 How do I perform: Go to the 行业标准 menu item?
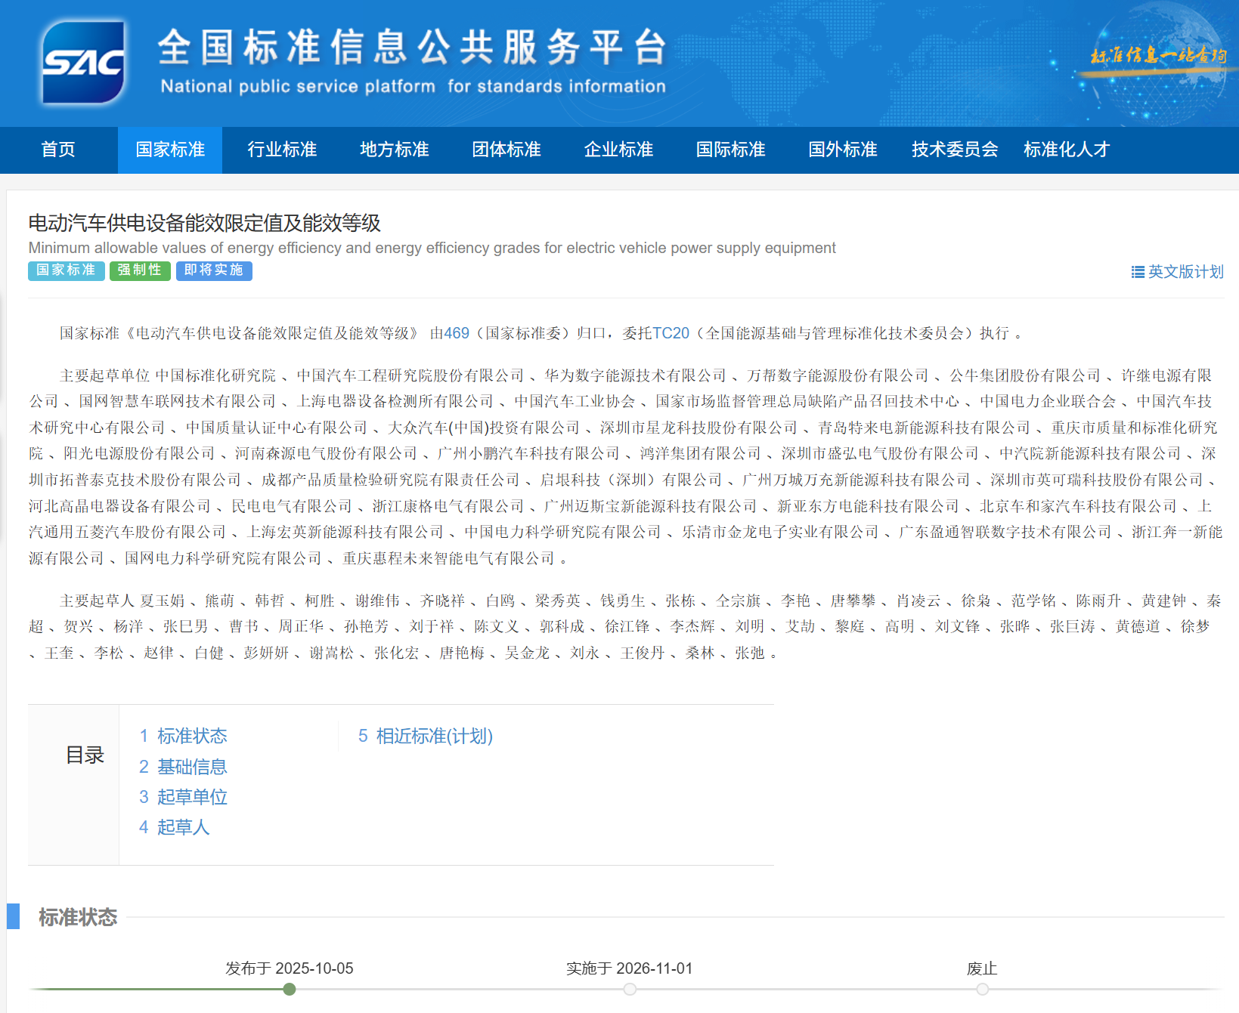[x=282, y=150]
